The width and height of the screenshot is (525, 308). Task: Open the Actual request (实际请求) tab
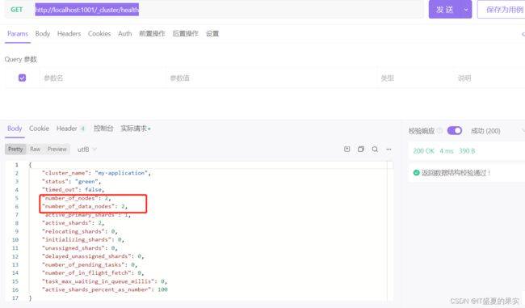pos(135,129)
